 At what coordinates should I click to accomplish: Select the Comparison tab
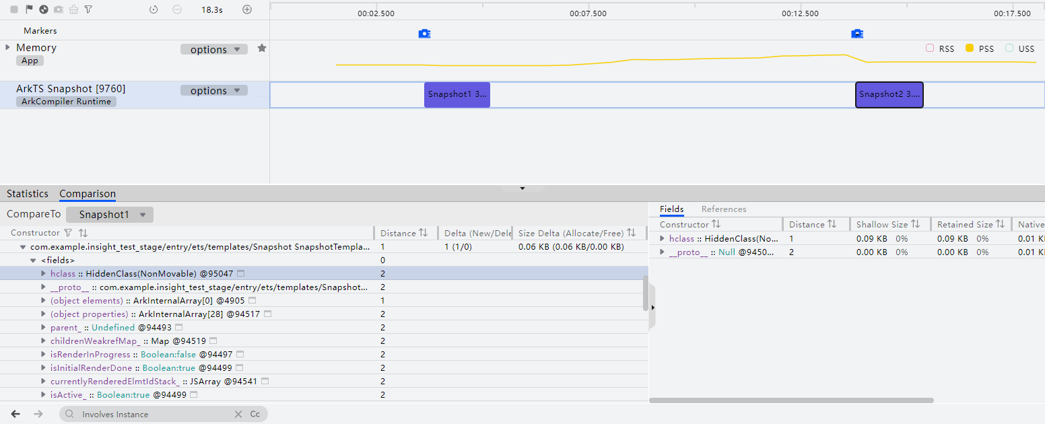(88, 194)
